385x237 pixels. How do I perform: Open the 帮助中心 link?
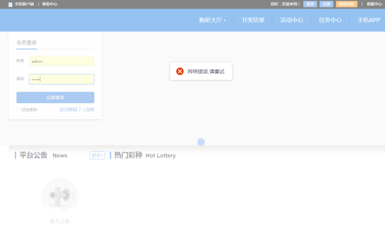pos(50,4)
